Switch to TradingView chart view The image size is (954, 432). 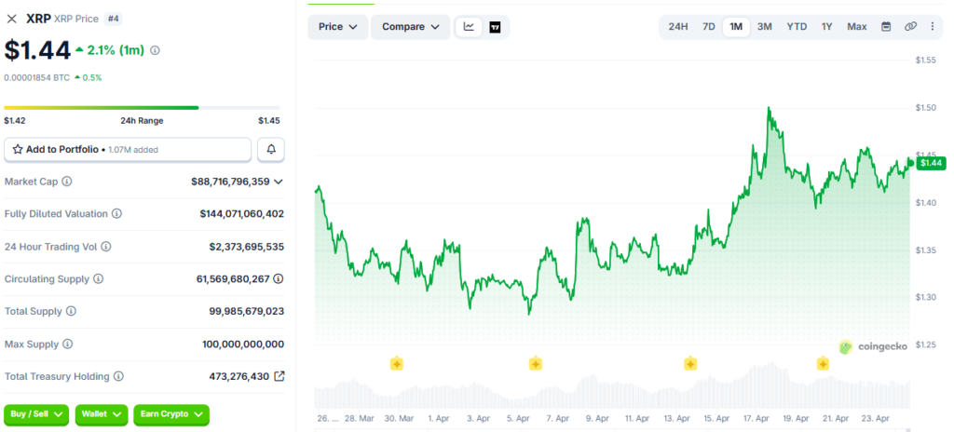point(495,27)
